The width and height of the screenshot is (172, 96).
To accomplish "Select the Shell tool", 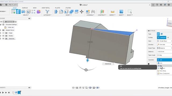I will 66,11.
